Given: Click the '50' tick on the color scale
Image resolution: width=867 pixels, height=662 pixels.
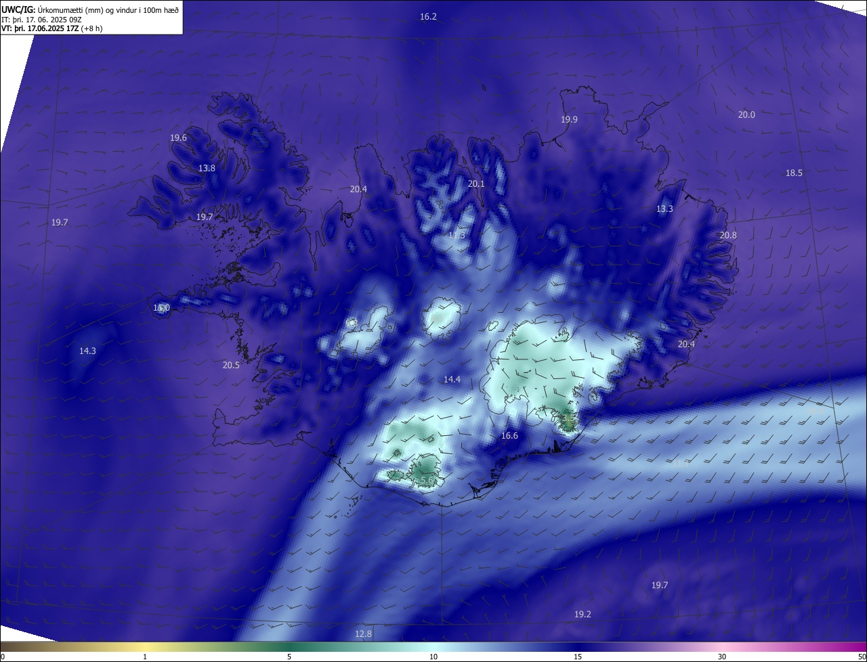Looking at the screenshot, I should coord(862,657).
